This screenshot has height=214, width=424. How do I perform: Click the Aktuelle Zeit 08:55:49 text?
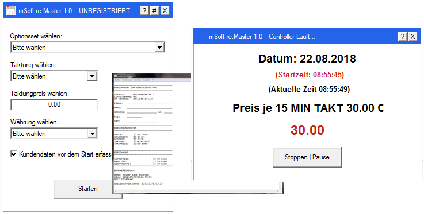point(309,89)
